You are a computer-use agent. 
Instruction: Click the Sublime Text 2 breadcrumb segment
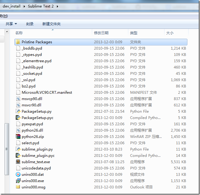[41, 6]
